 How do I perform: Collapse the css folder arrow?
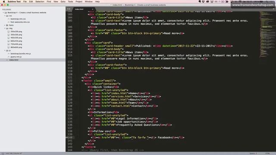pyautogui.click(x=5, y=16)
